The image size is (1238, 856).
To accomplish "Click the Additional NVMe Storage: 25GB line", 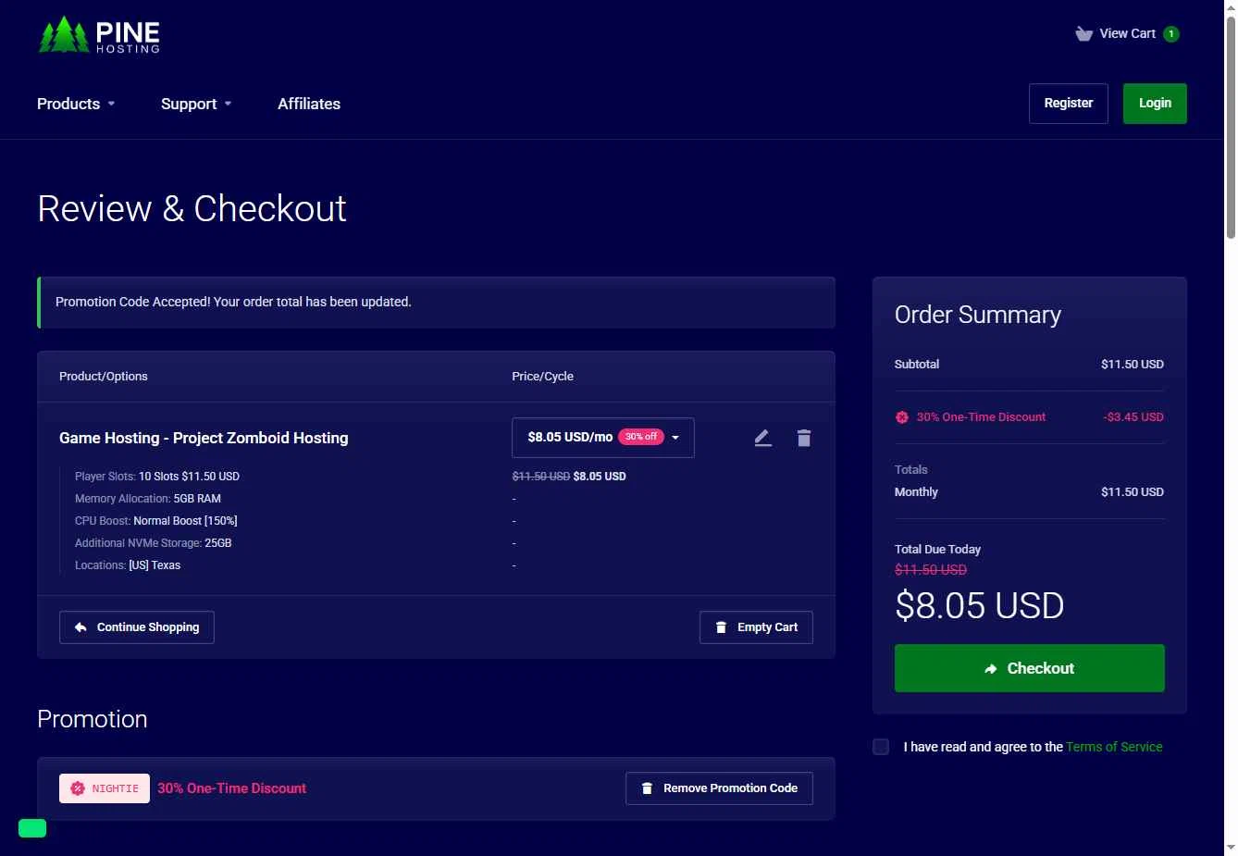I will pos(154,543).
